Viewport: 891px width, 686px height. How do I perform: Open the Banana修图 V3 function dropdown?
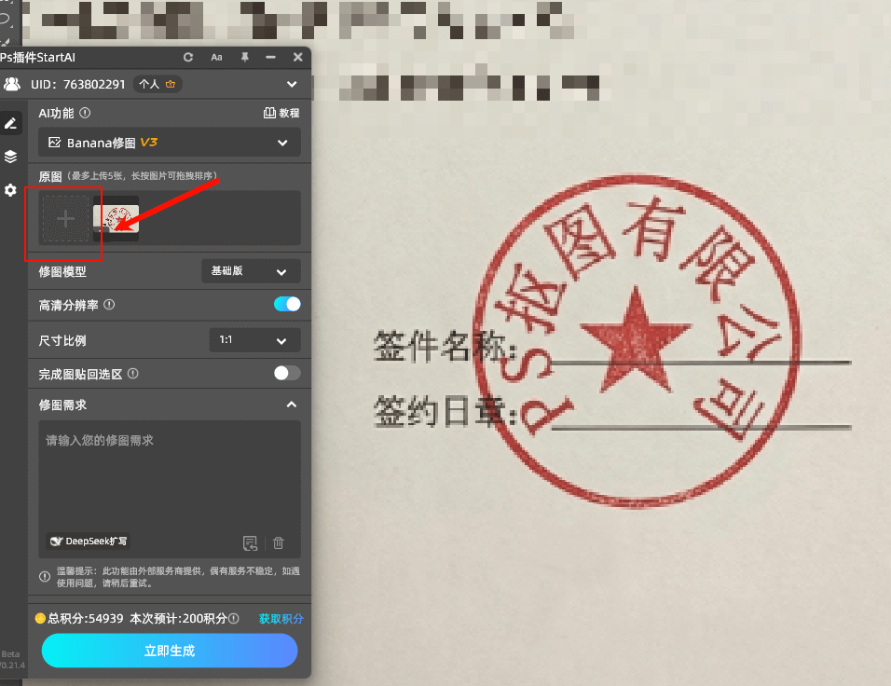click(170, 142)
